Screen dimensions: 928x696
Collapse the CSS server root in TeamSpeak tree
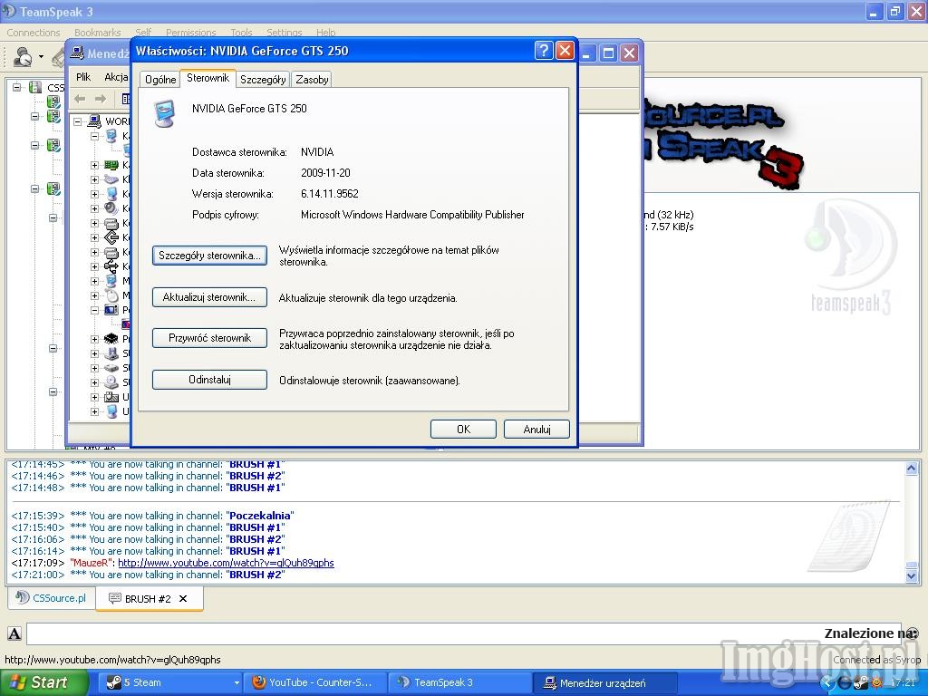[x=17, y=88]
